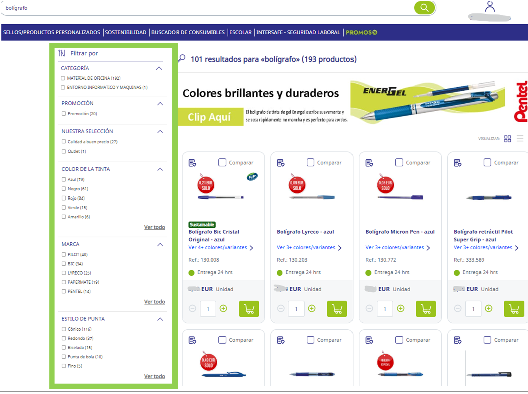Add Pilot Super Grip to cart
Screen dimensions: 528x394
click(x=514, y=309)
